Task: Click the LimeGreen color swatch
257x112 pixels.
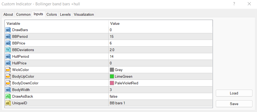Action: click(112, 77)
